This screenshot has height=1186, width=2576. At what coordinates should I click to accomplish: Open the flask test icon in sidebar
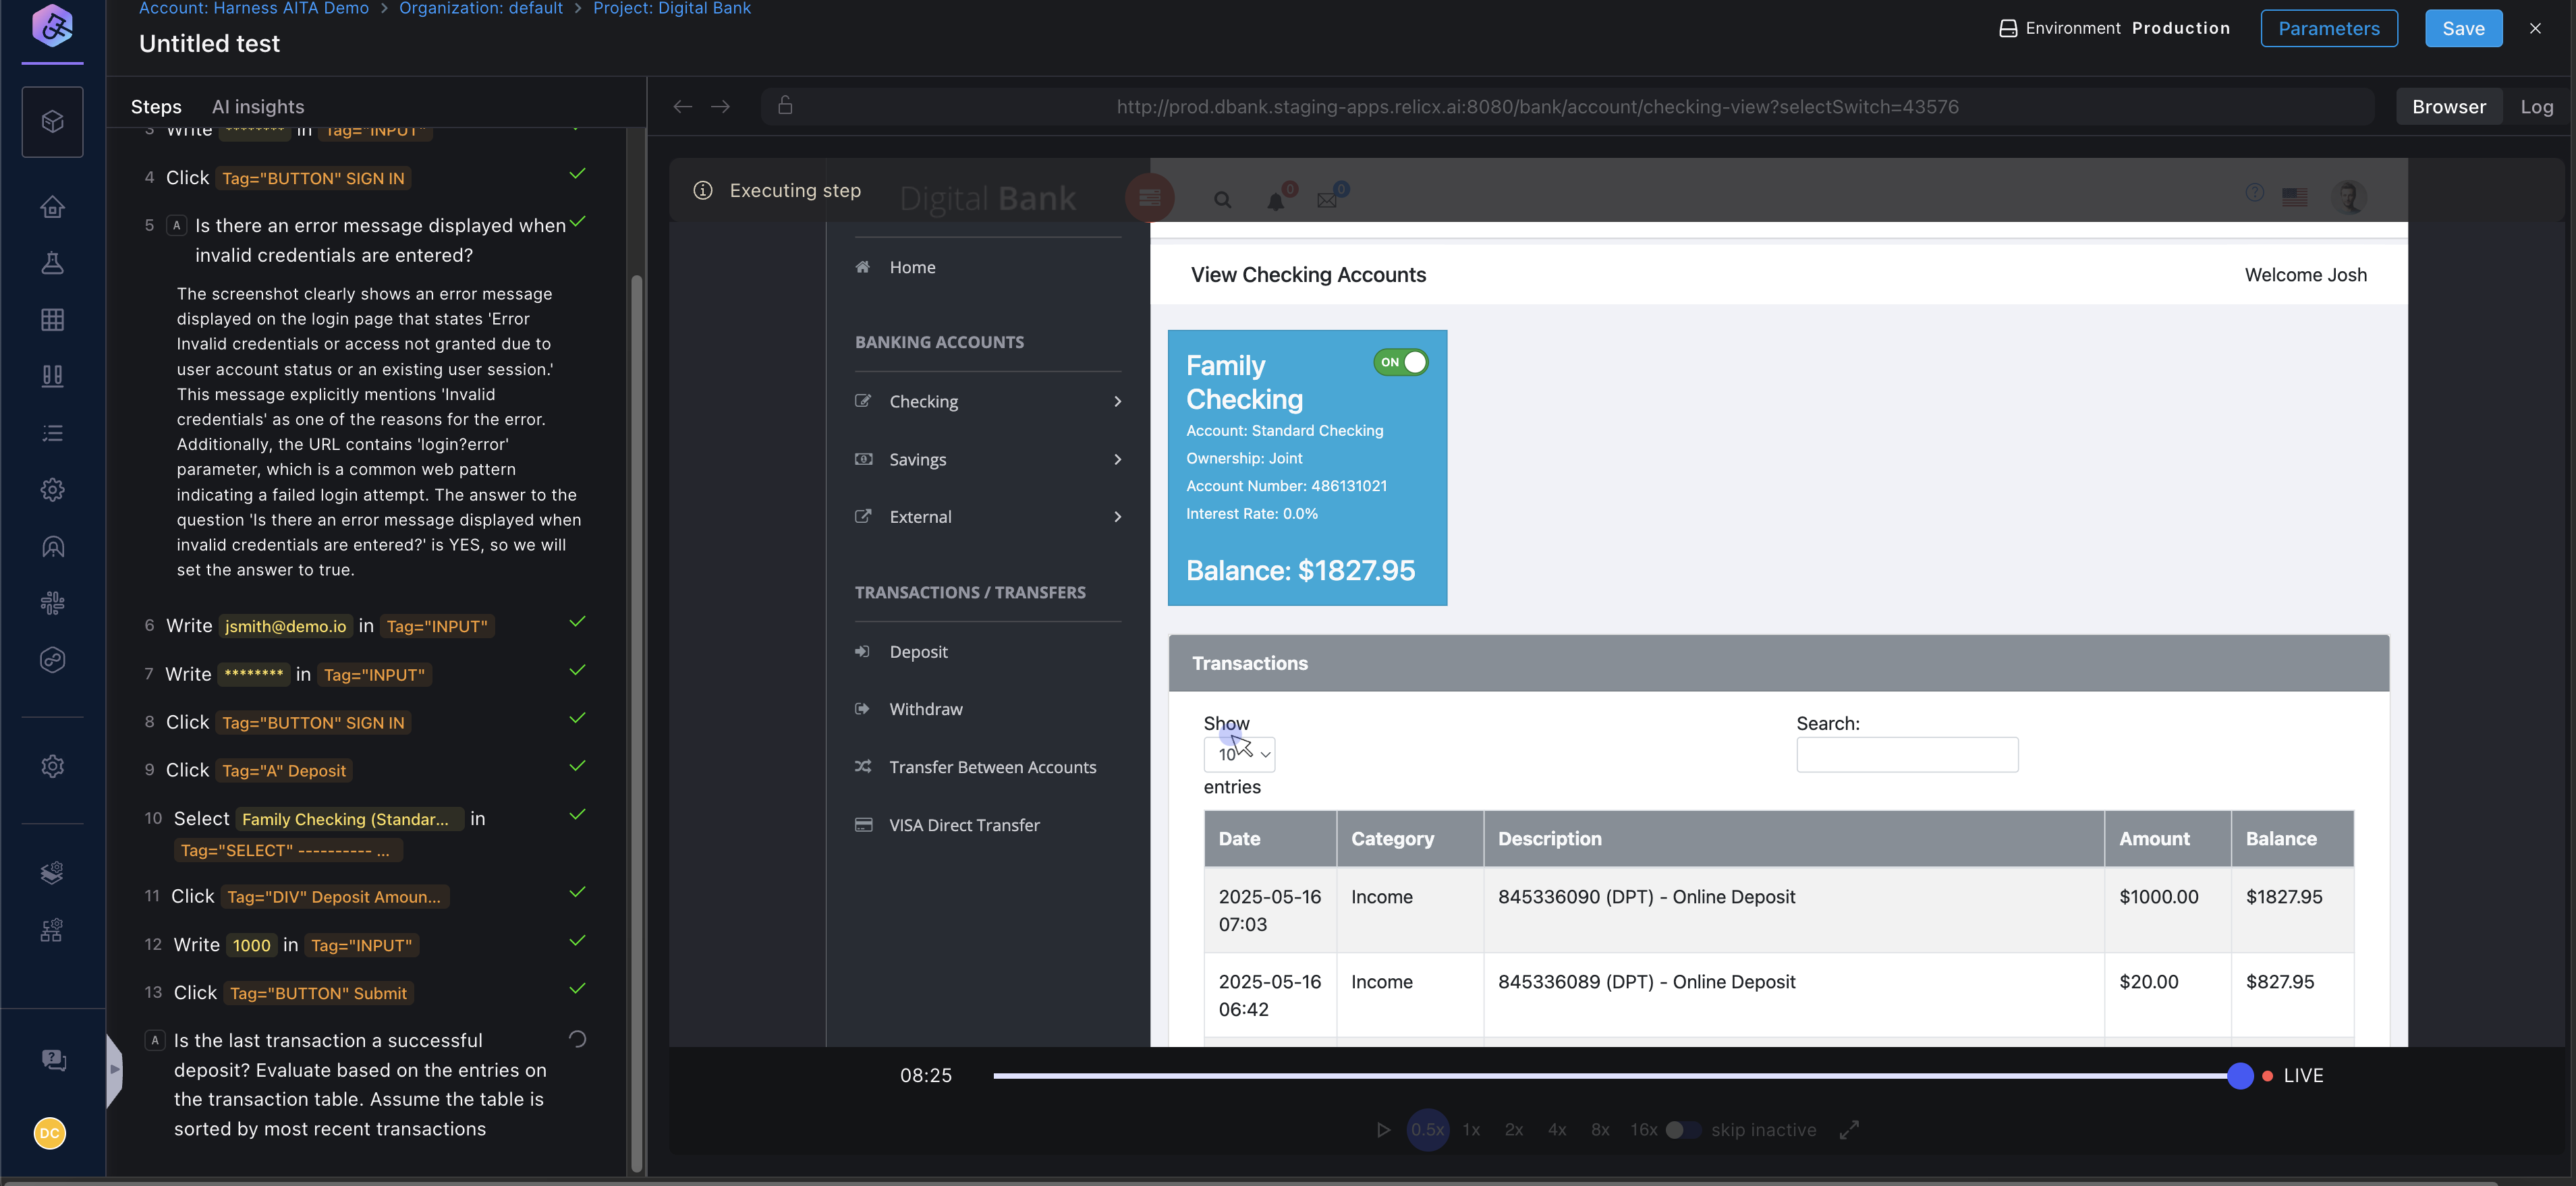click(52, 263)
